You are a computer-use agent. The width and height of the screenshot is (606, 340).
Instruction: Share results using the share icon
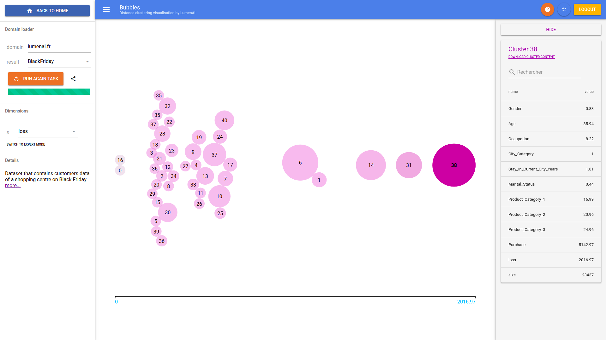73,79
